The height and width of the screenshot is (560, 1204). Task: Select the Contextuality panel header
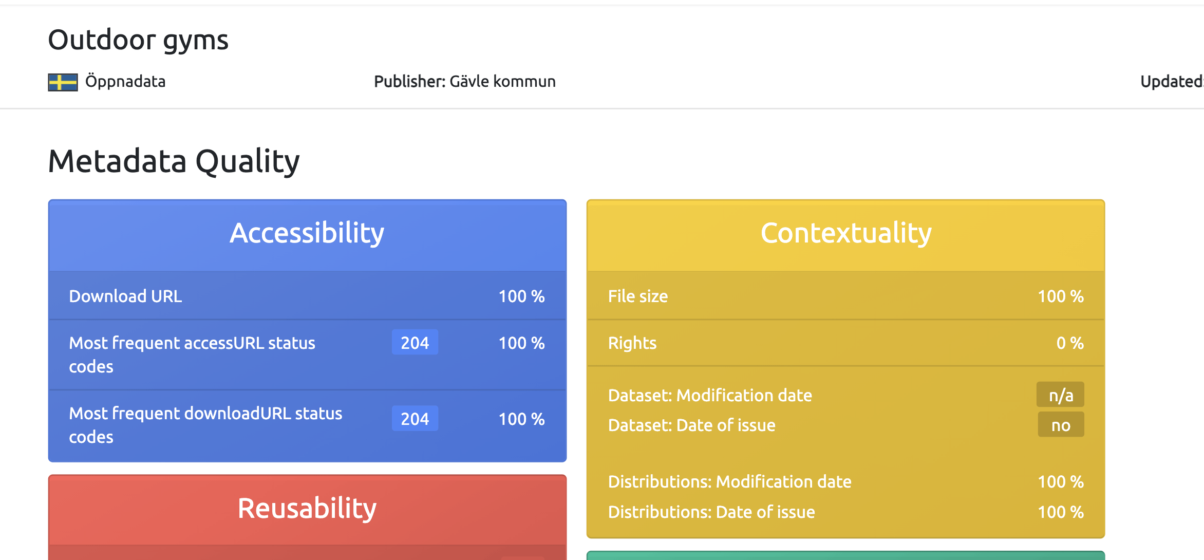point(845,233)
